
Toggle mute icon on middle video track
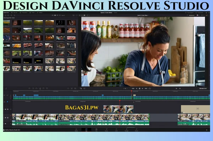pyautogui.click(x=5, y=118)
